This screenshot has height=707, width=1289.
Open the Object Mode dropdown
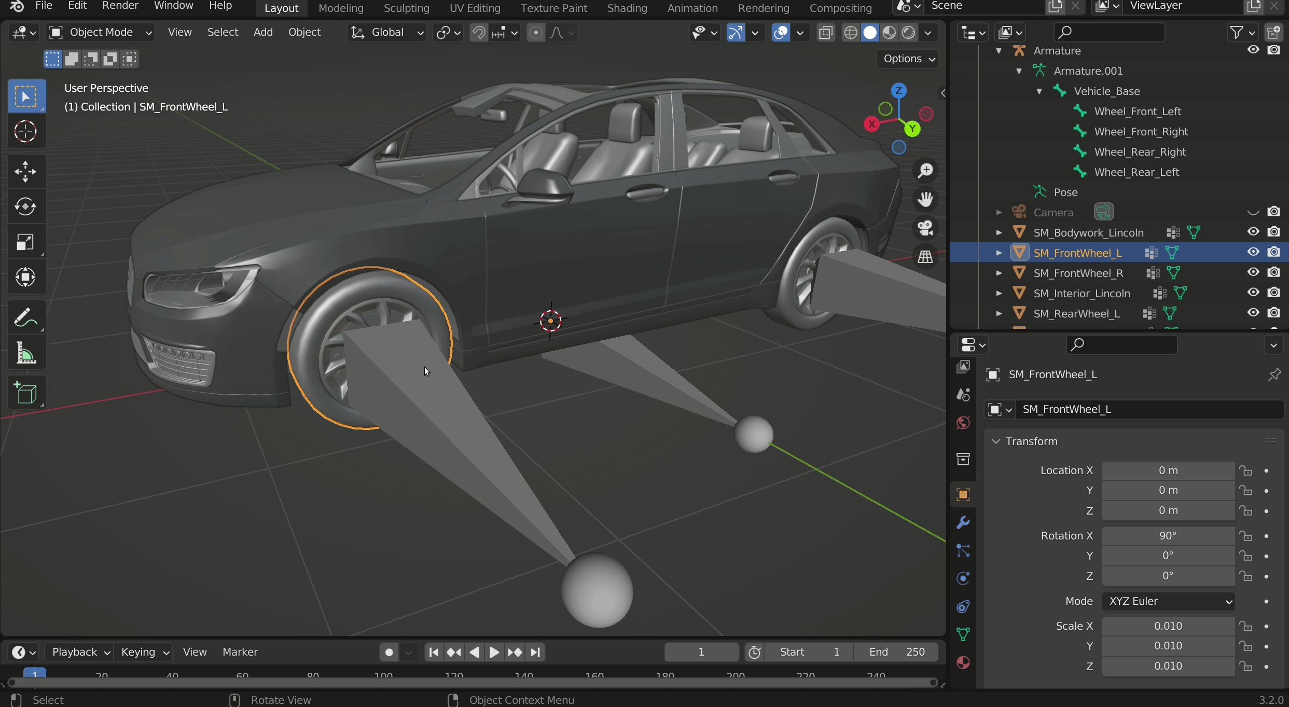[101, 33]
